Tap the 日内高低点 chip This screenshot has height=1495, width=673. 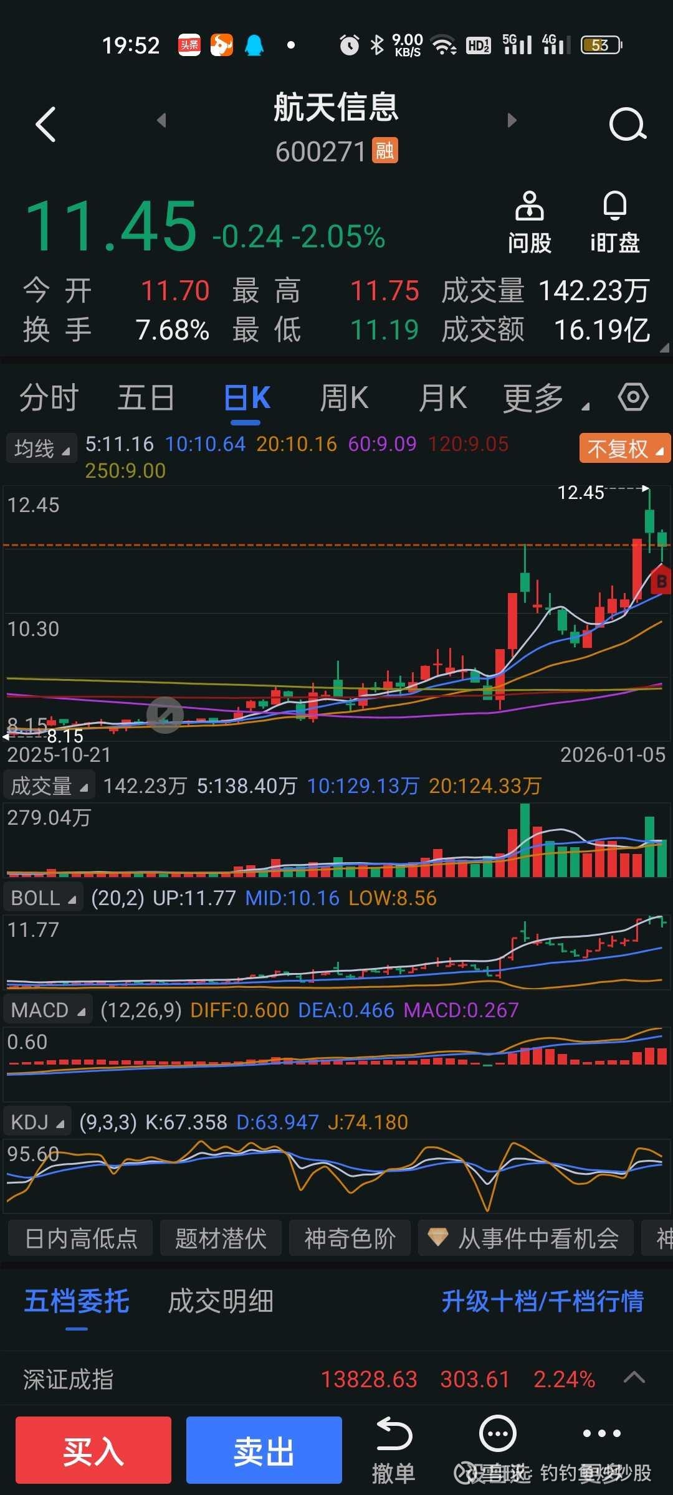coord(80,1238)
